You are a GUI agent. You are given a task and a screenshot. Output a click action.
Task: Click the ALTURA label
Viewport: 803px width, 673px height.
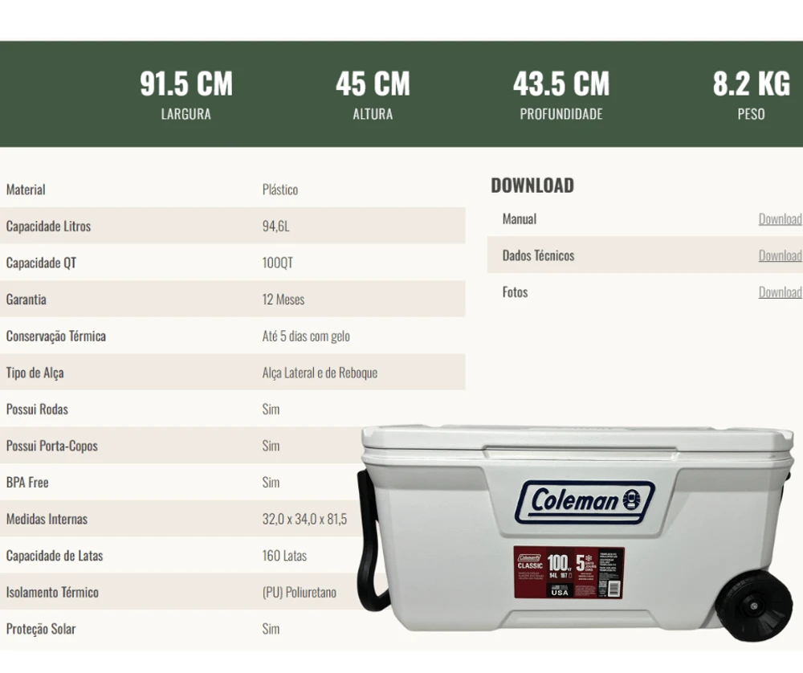[373, 114]
